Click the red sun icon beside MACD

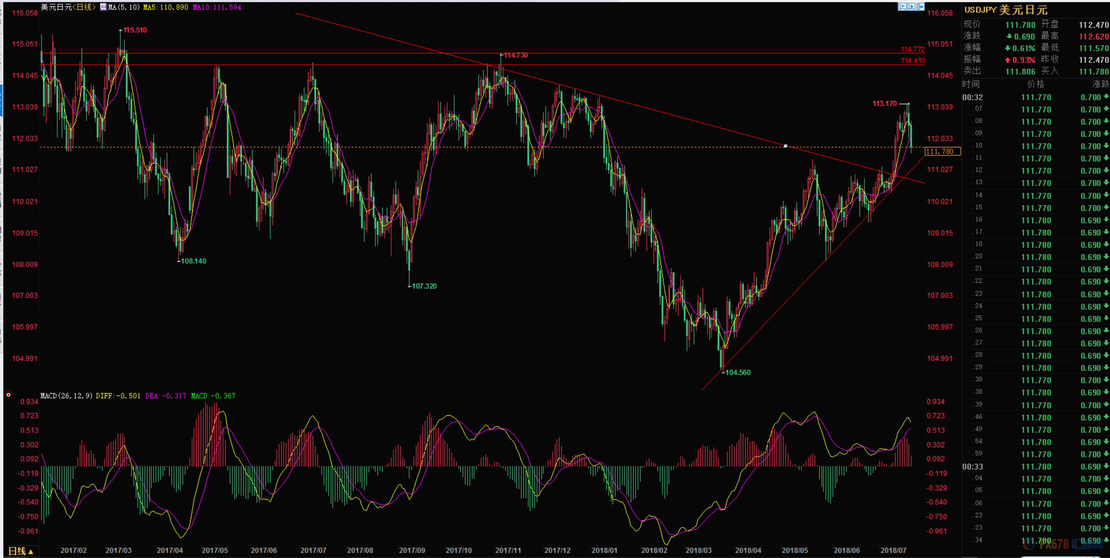8,395
